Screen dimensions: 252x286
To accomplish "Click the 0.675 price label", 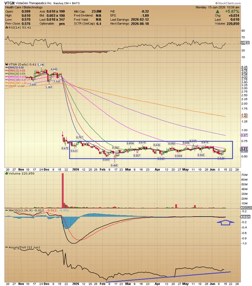I will pyautogui.click(x=65, y=148).
